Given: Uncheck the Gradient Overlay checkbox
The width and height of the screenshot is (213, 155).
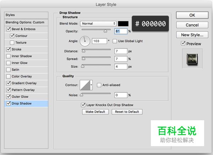Looking at the screenshot, I should pos(9,83).
